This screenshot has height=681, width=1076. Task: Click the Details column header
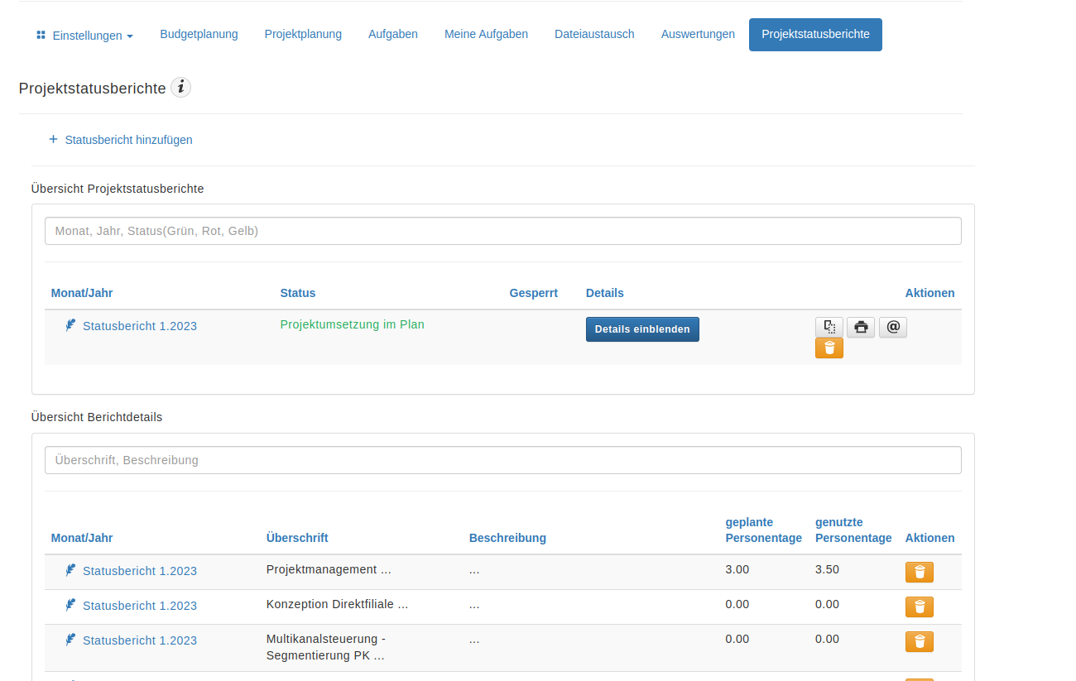[x=605, y=293]
